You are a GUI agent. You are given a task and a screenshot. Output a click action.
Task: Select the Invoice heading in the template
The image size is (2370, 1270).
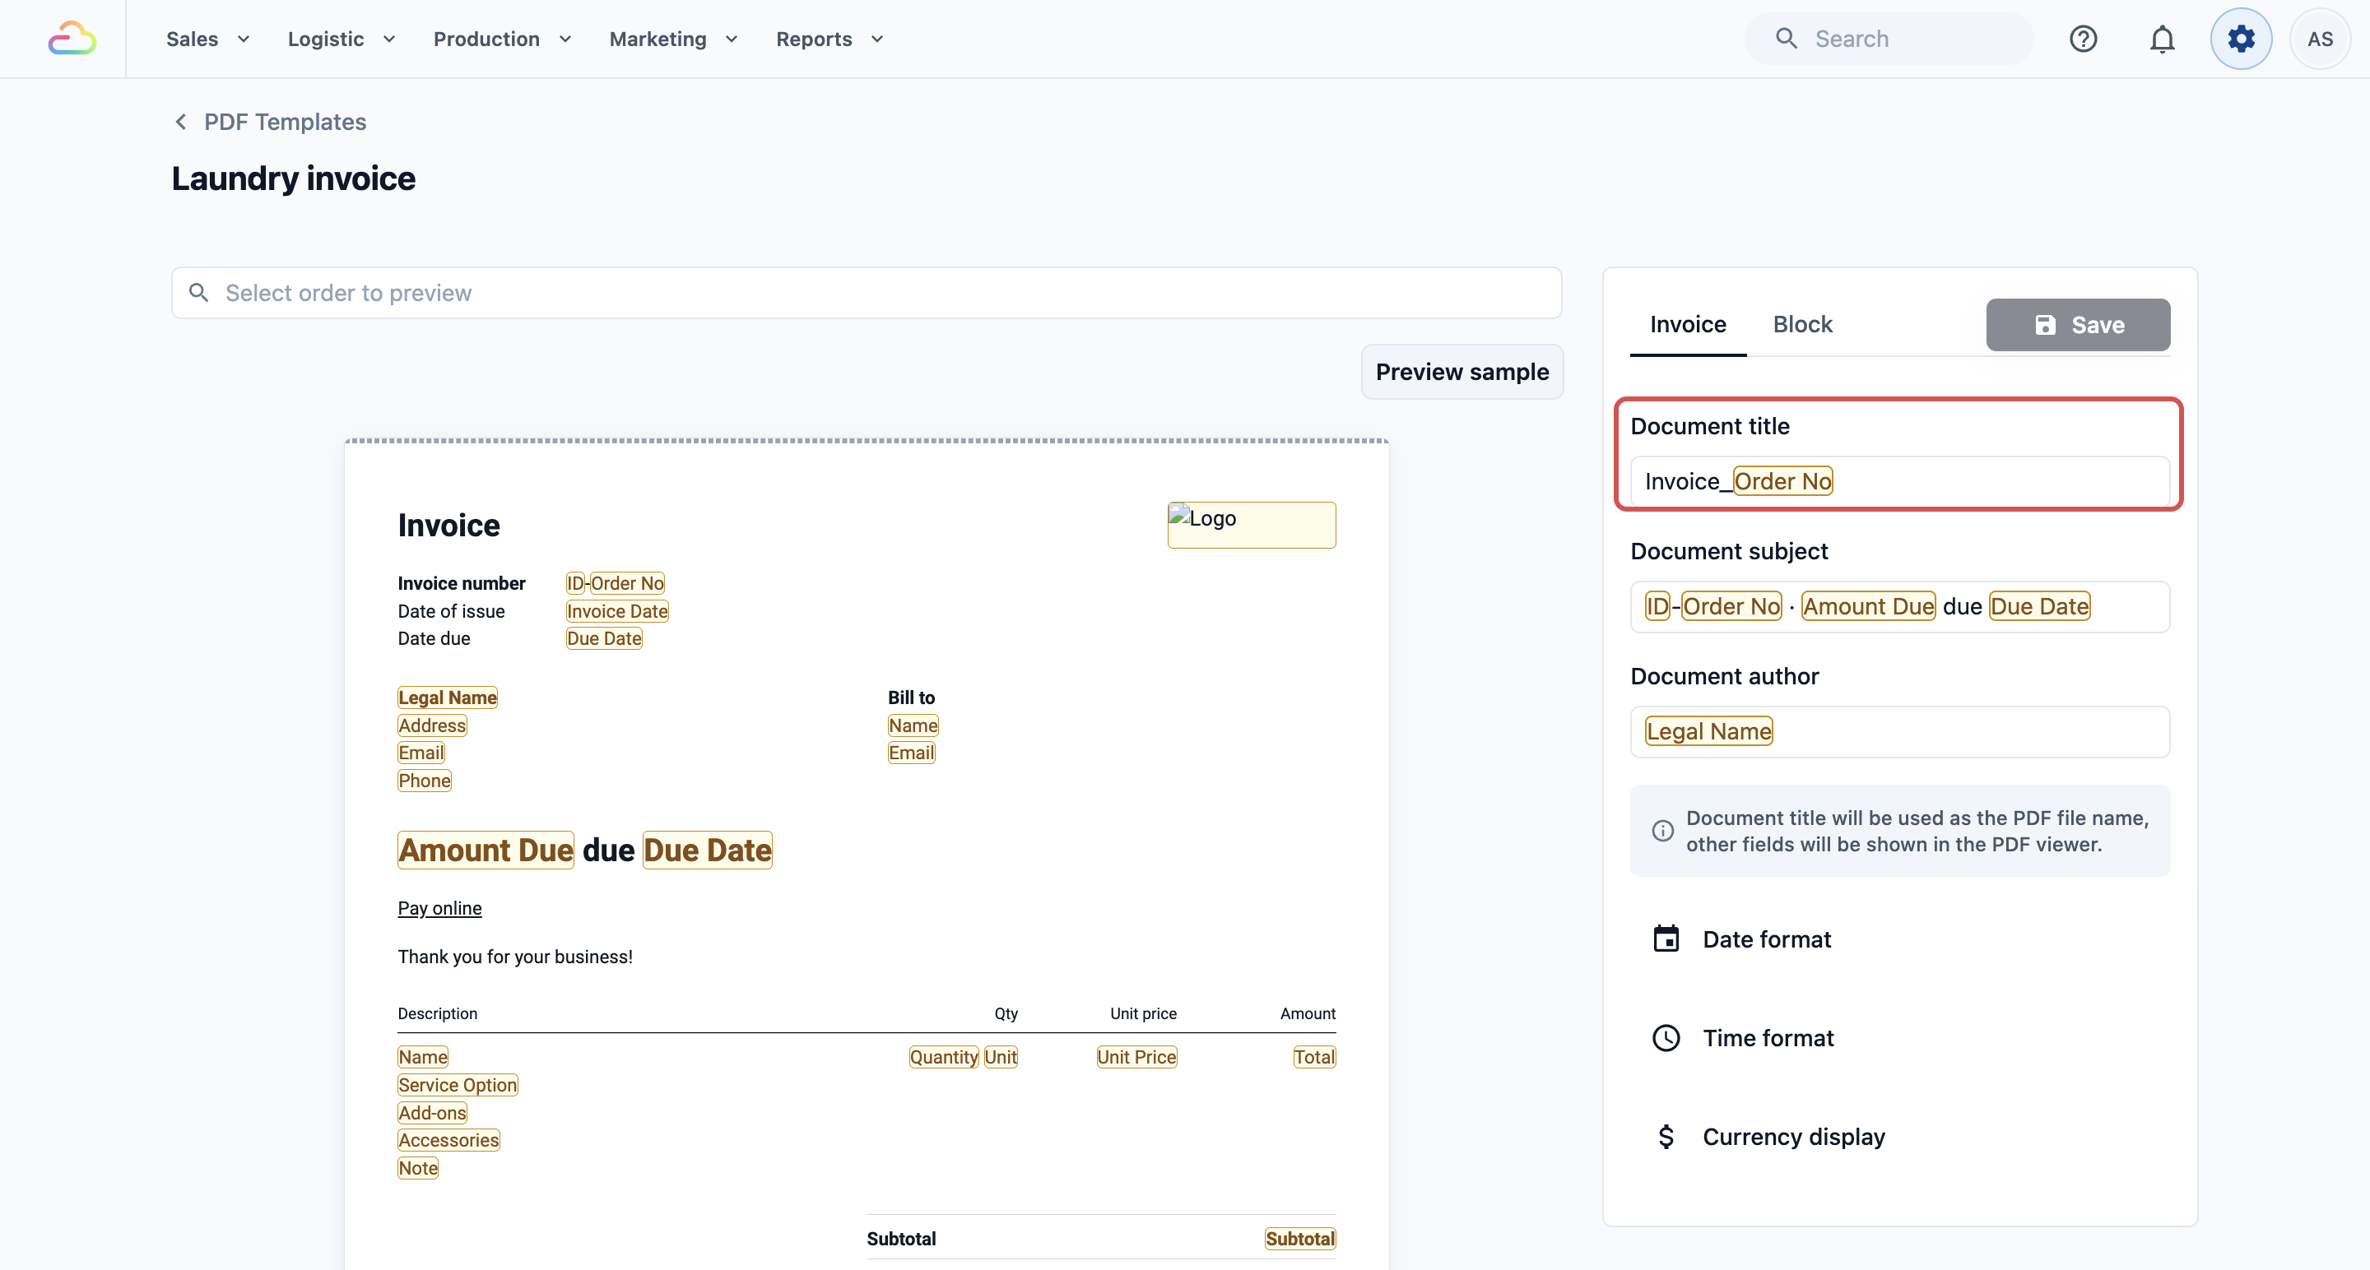448,525
